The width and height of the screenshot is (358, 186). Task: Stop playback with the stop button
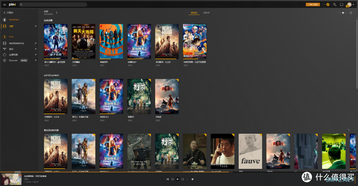[193, 179]
